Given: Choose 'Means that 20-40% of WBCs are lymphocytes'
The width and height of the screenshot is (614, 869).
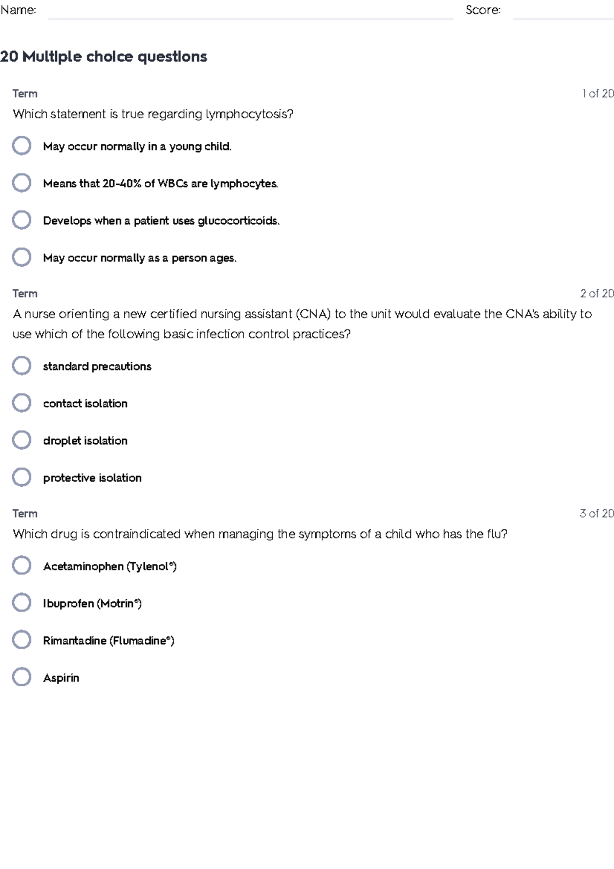Looking at the screenshot, I should click(x=21, y=183).
